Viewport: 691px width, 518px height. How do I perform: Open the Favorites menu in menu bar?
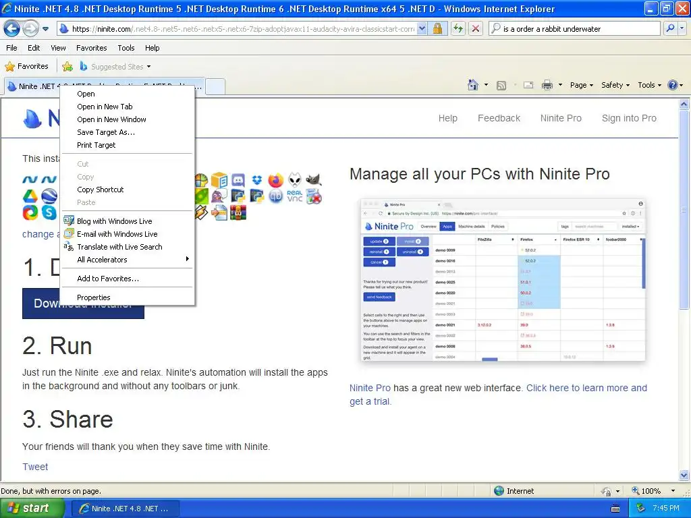click(91, 48)
